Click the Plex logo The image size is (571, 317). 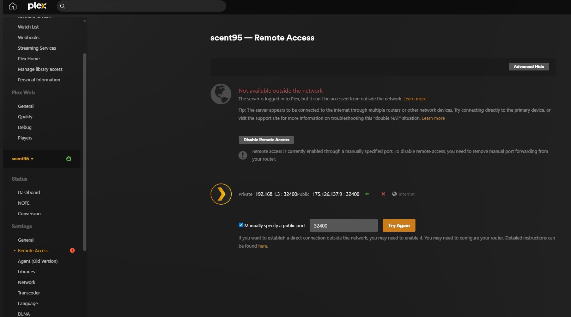pyautogui.click(x=37, y=6)
